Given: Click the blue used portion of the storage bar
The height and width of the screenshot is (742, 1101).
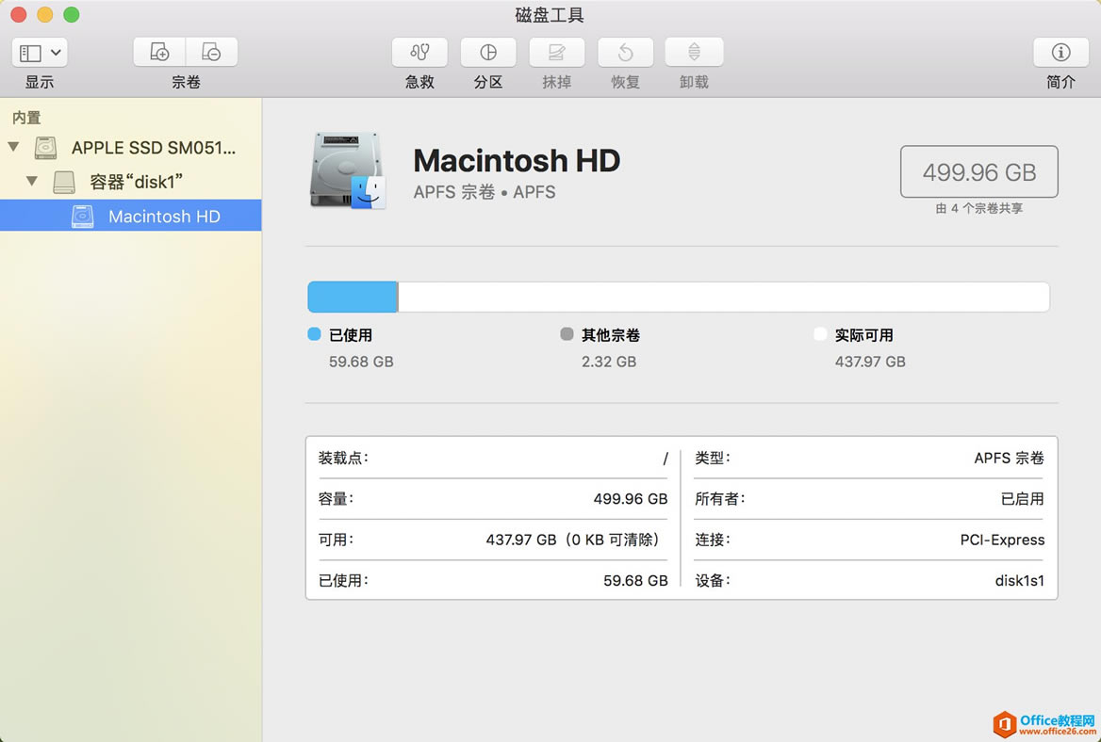Looking at the screenshot, I should point(353,297).
